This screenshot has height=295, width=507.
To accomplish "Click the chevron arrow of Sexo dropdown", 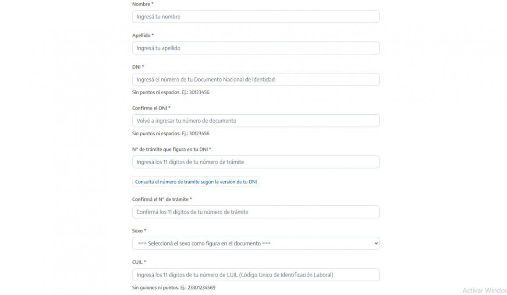I will (x=376, y=243).
